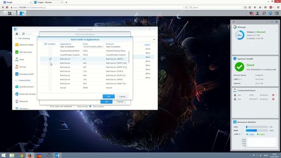Click the System Health widget icon

coord(235,58)
